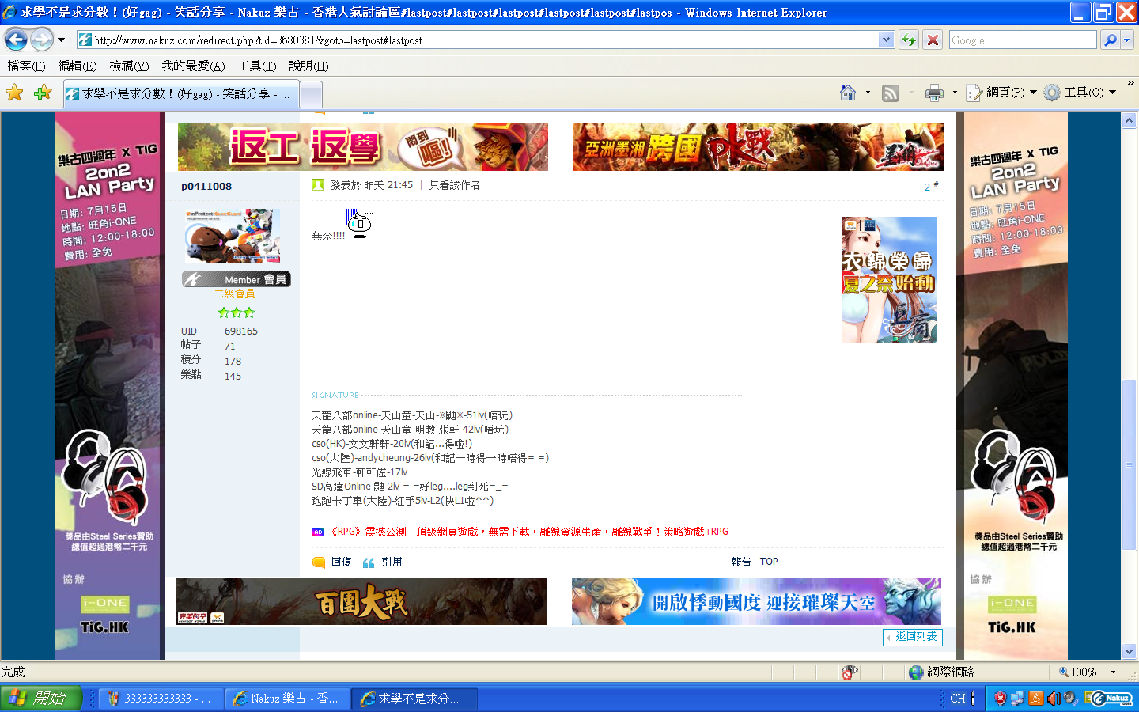This screenshot has height=712, width=1139.
Task: Go forward with the browser Forward arrow
Action: (41, 39)
